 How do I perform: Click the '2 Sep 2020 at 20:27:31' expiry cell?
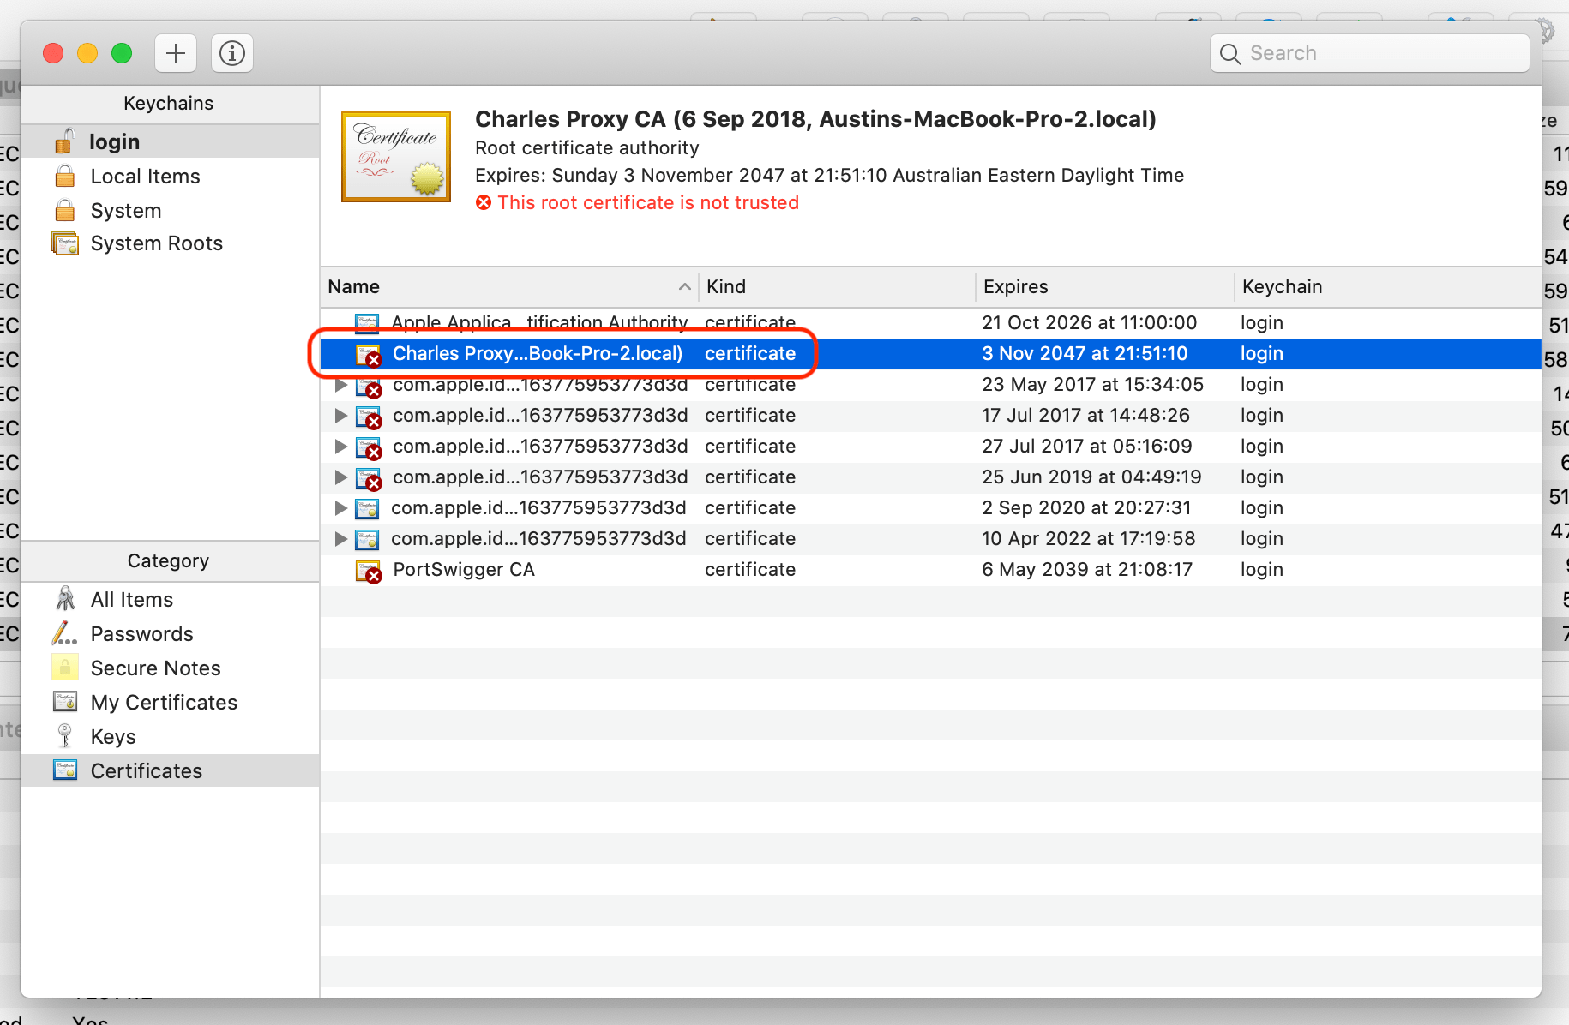coord(1086,508)
